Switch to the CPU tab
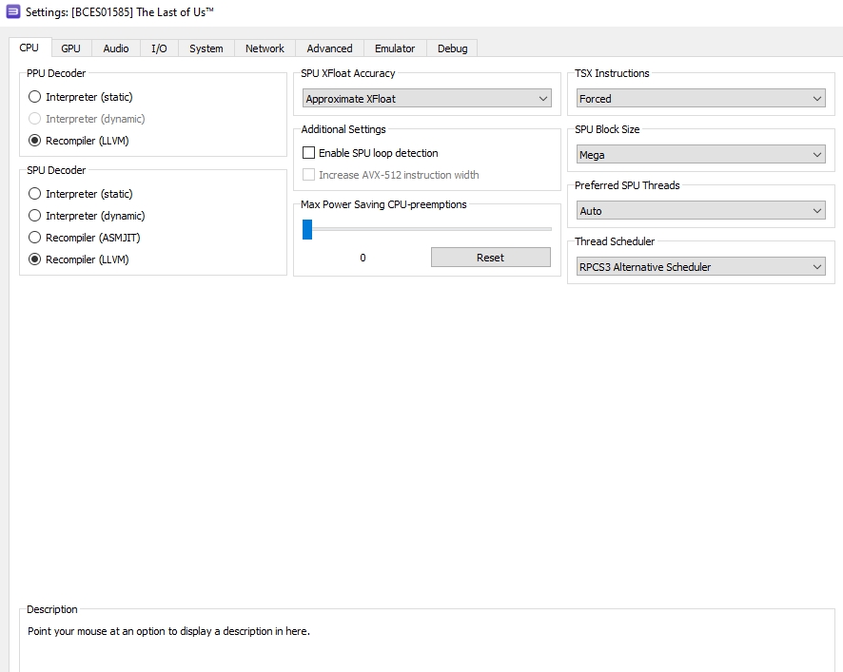This screenshot has width=843, height=672. pos(29,48)
